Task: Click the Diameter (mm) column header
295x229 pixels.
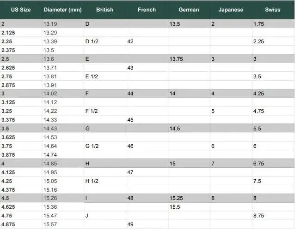Action: coord(63,10)
